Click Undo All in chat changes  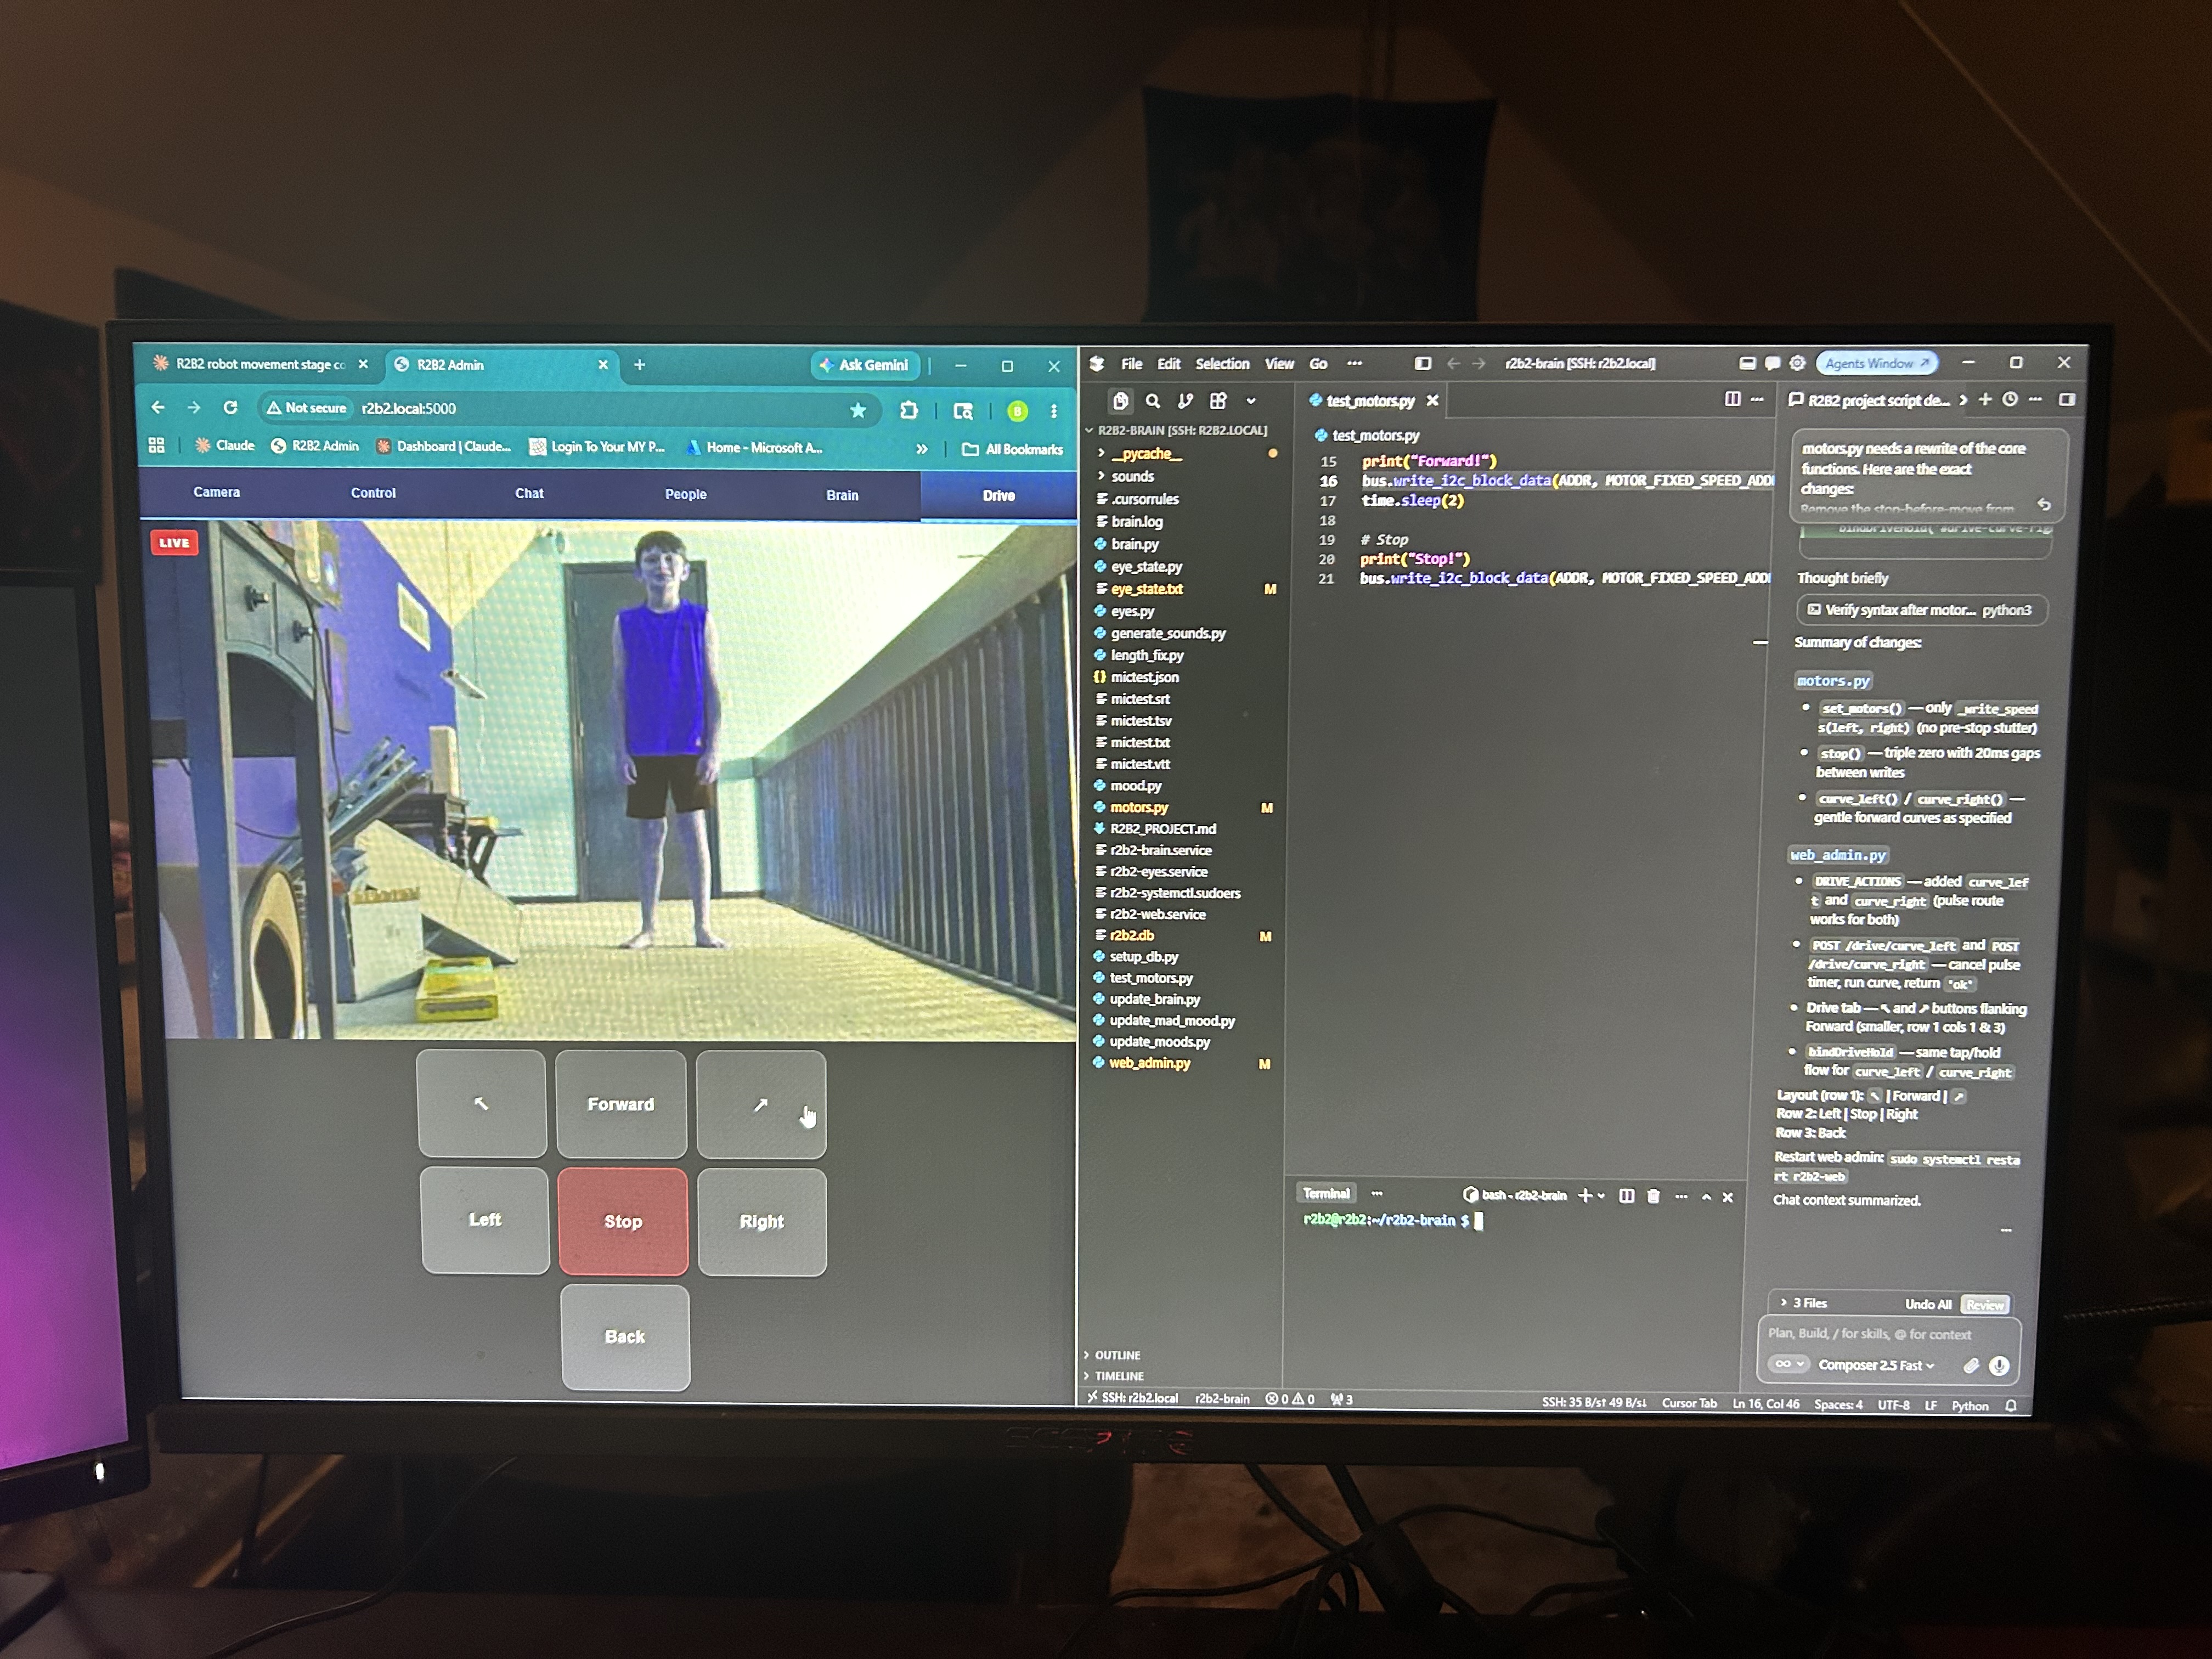click(x=1928, y=1304)
